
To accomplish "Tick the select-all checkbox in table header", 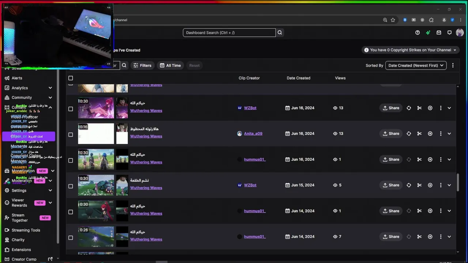I will pos(71,78).
